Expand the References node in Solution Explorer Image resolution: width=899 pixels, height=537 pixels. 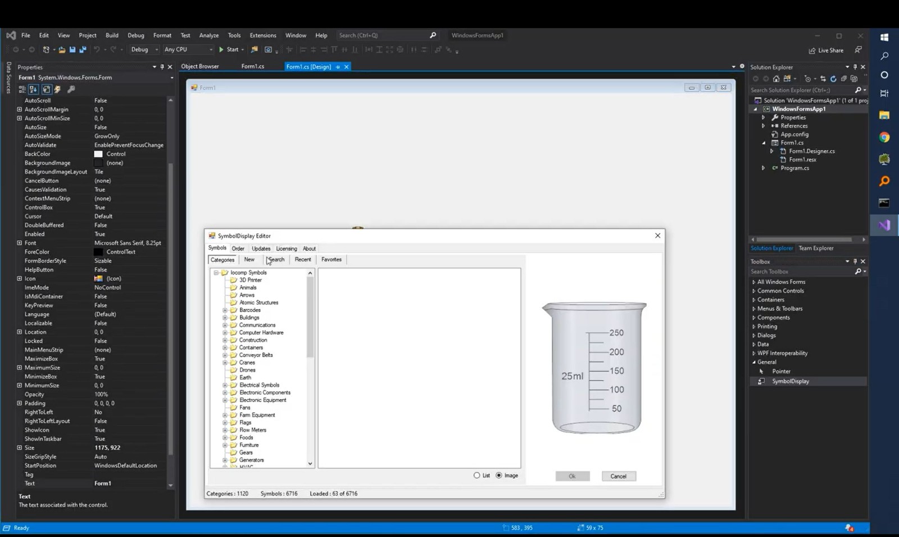coord(763,126)
